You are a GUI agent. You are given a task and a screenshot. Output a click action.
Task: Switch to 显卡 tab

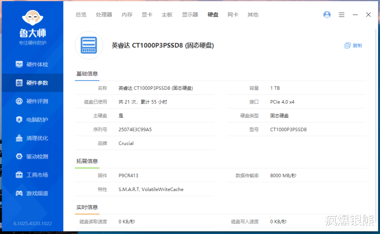pyautogui.click(x=147, y=15)
